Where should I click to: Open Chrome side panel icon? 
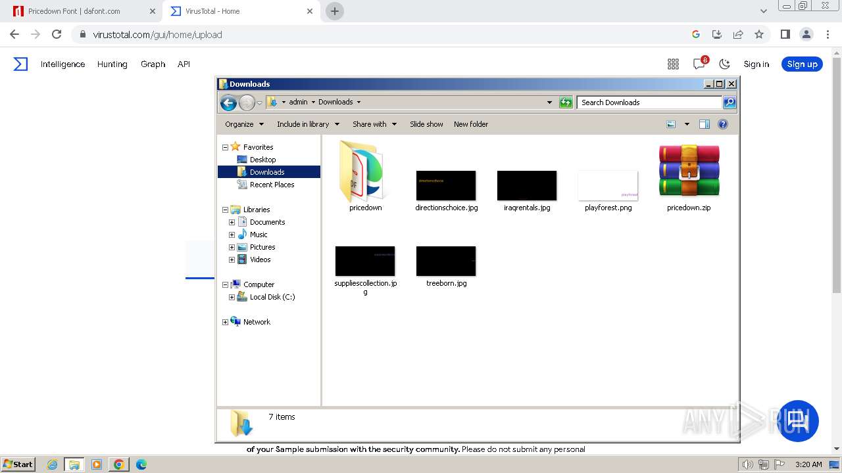(785, 34)
